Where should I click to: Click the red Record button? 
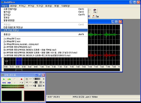21,79
